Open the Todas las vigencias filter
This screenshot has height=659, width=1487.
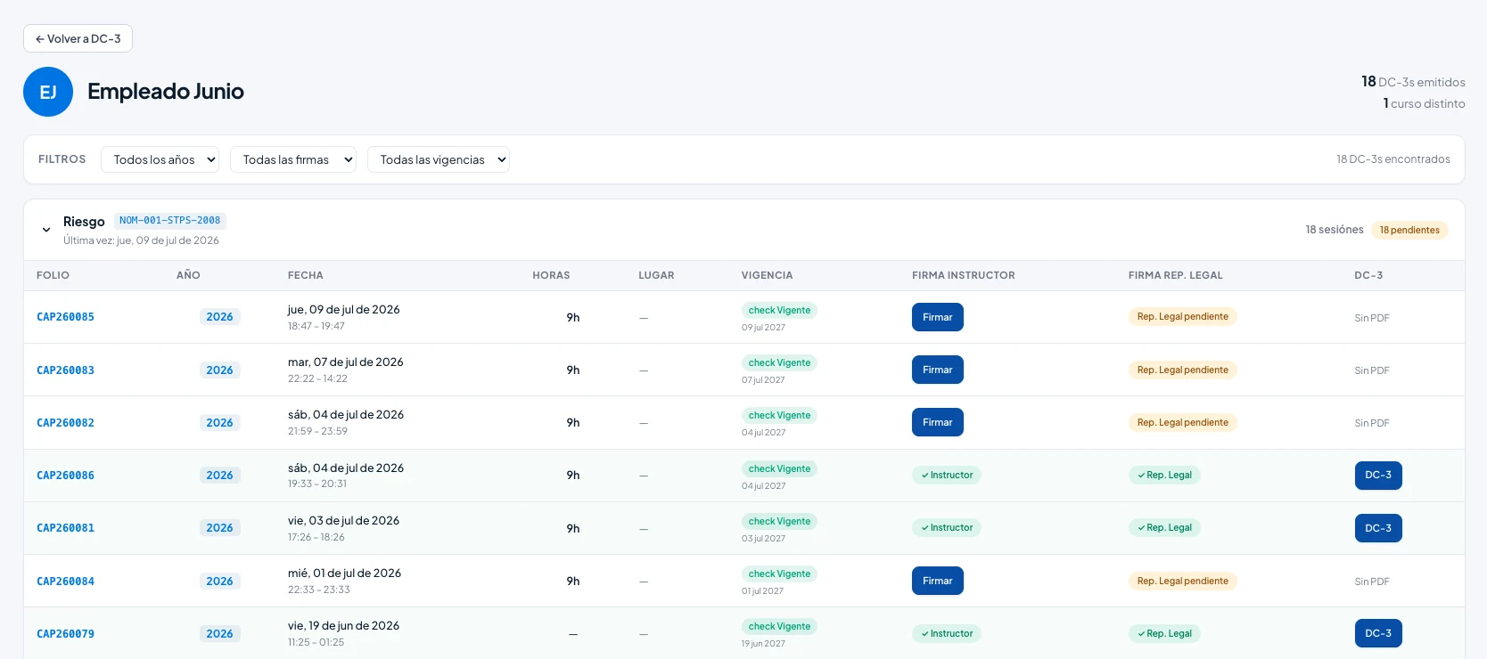[x=439, y=159]
